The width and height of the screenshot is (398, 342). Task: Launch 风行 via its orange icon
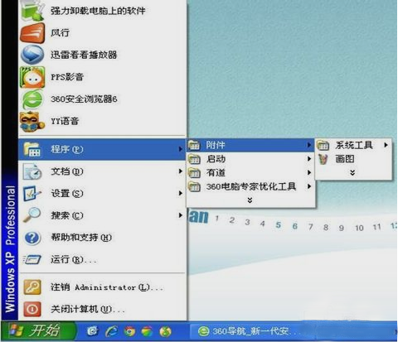[x=32, y=33]
